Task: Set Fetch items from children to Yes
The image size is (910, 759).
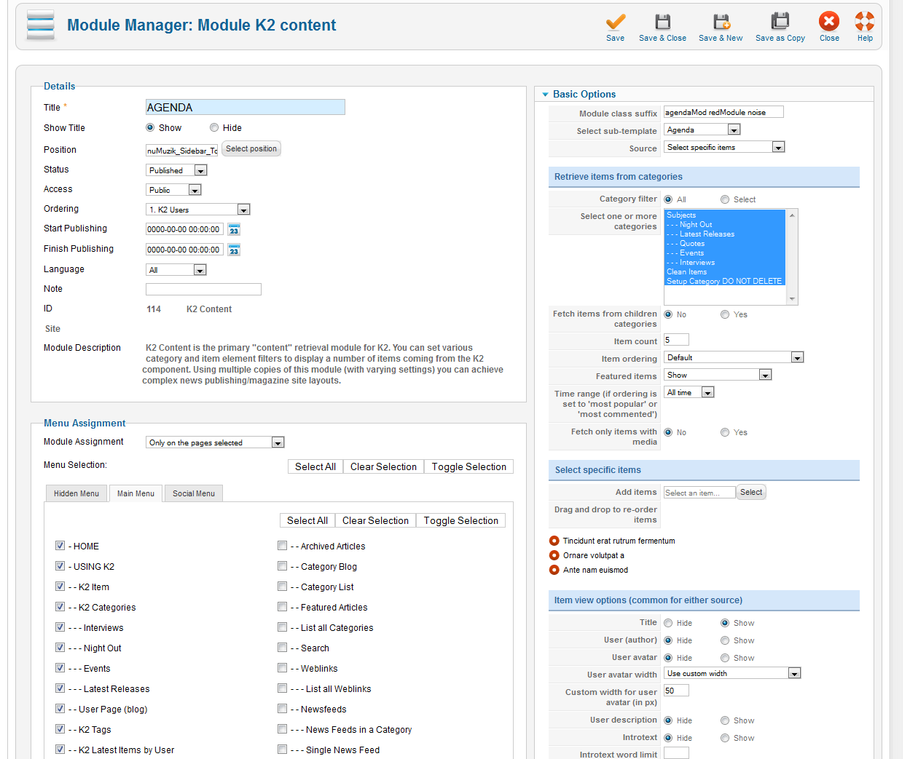Action: click(725, 314)
